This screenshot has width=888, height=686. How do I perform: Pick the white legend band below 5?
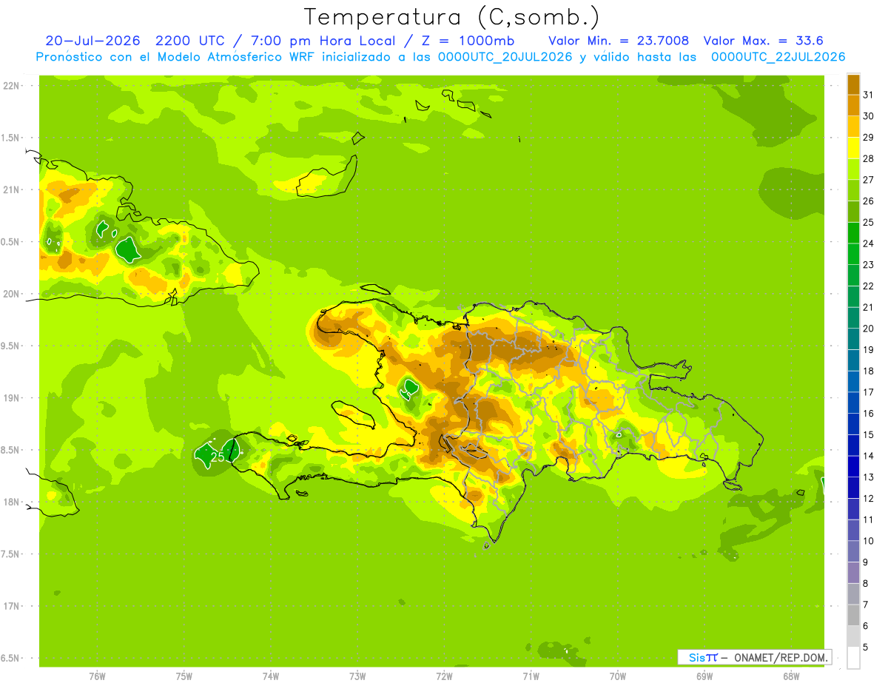click(x=853, y=658)
